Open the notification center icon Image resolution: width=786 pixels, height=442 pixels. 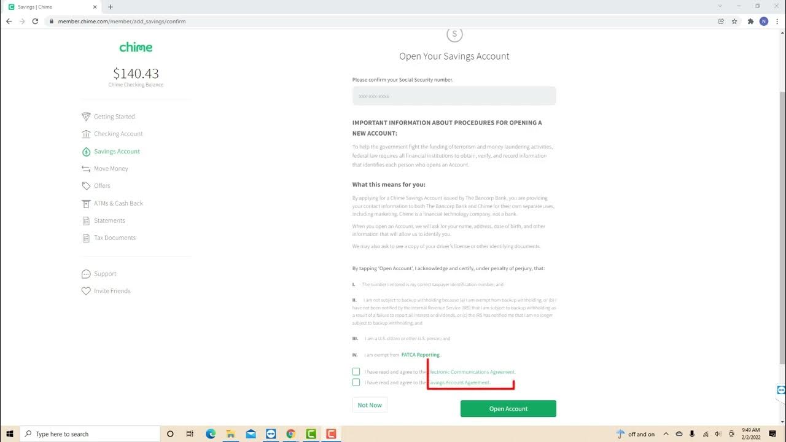coord(772,434)
